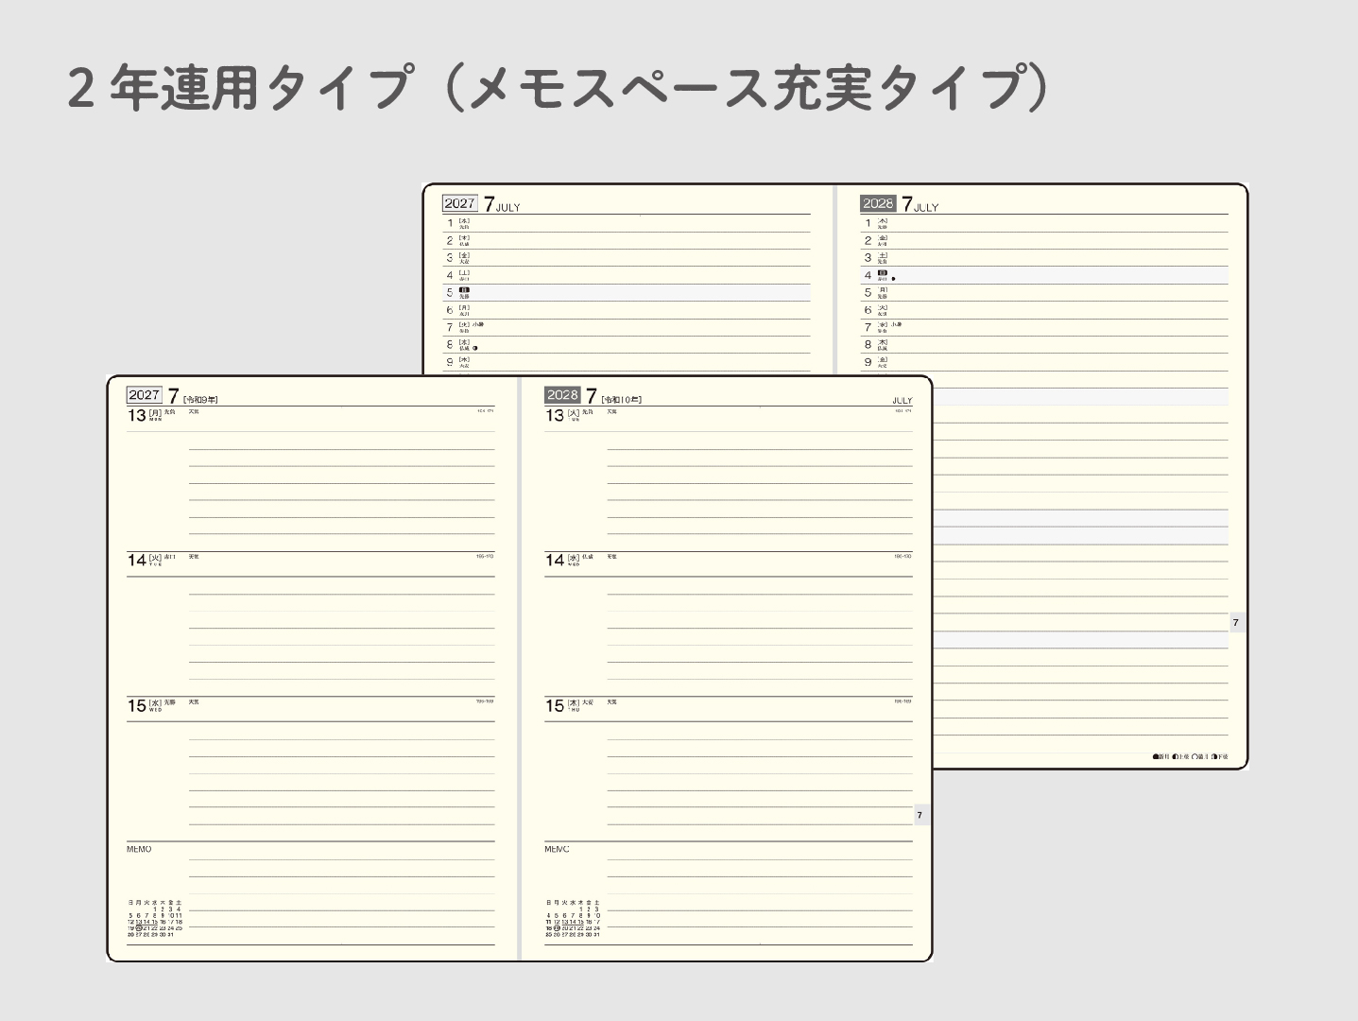Click day 13 heading in 2028 page
The width and height of the screenshot is (1358, 1021).
pyautogui.click(x=555, y=416)
